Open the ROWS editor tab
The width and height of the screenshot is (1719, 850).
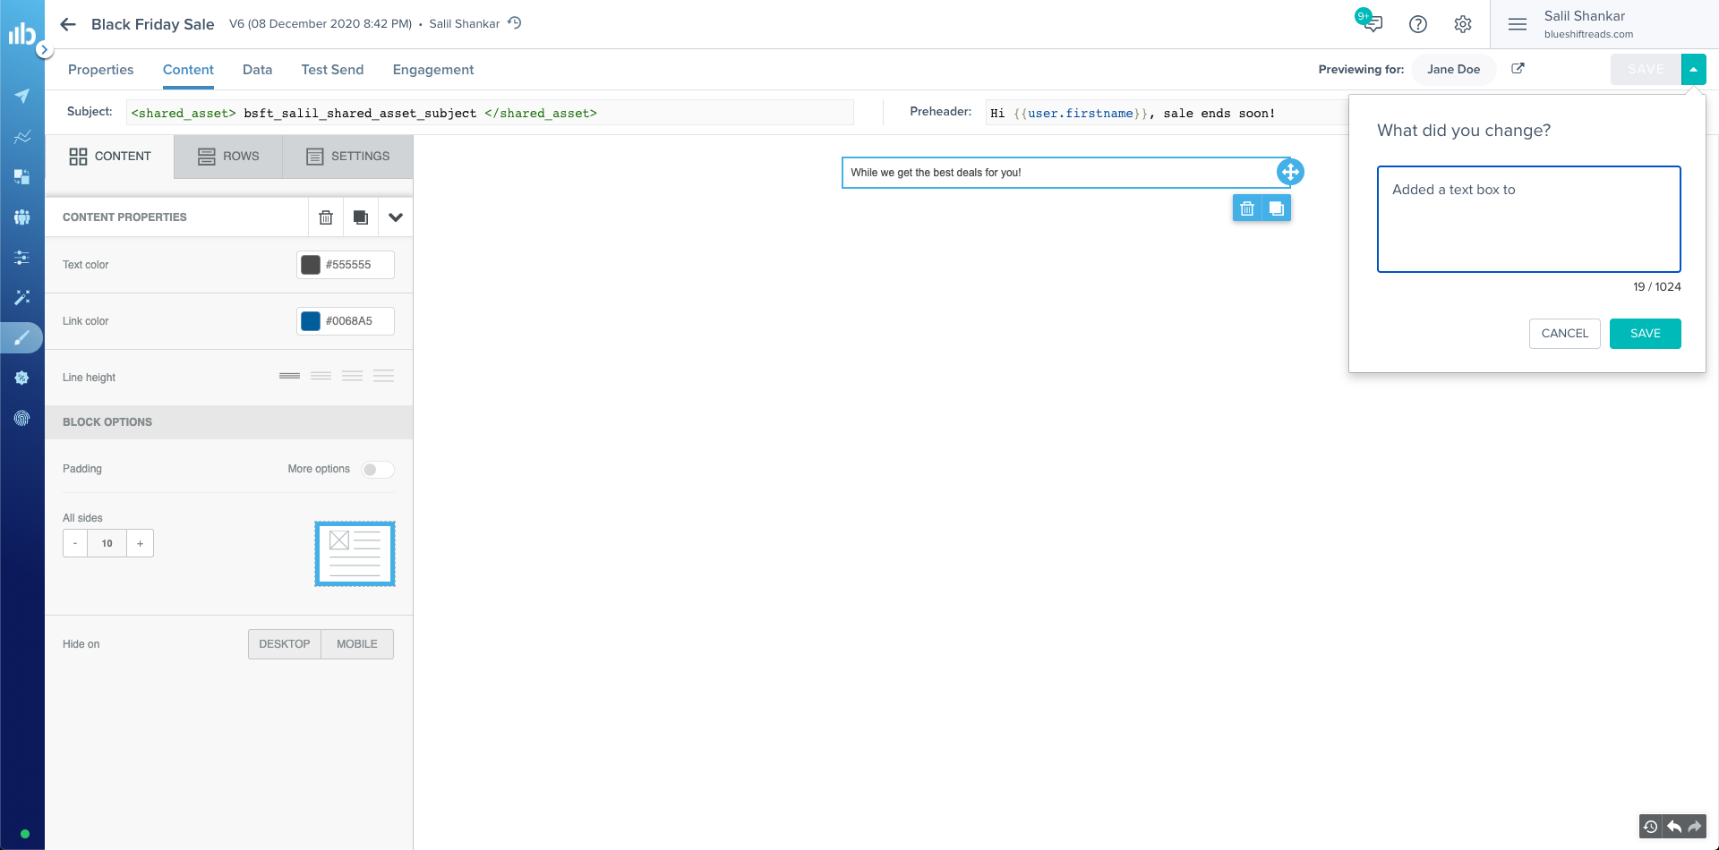(x=228, y=157)
